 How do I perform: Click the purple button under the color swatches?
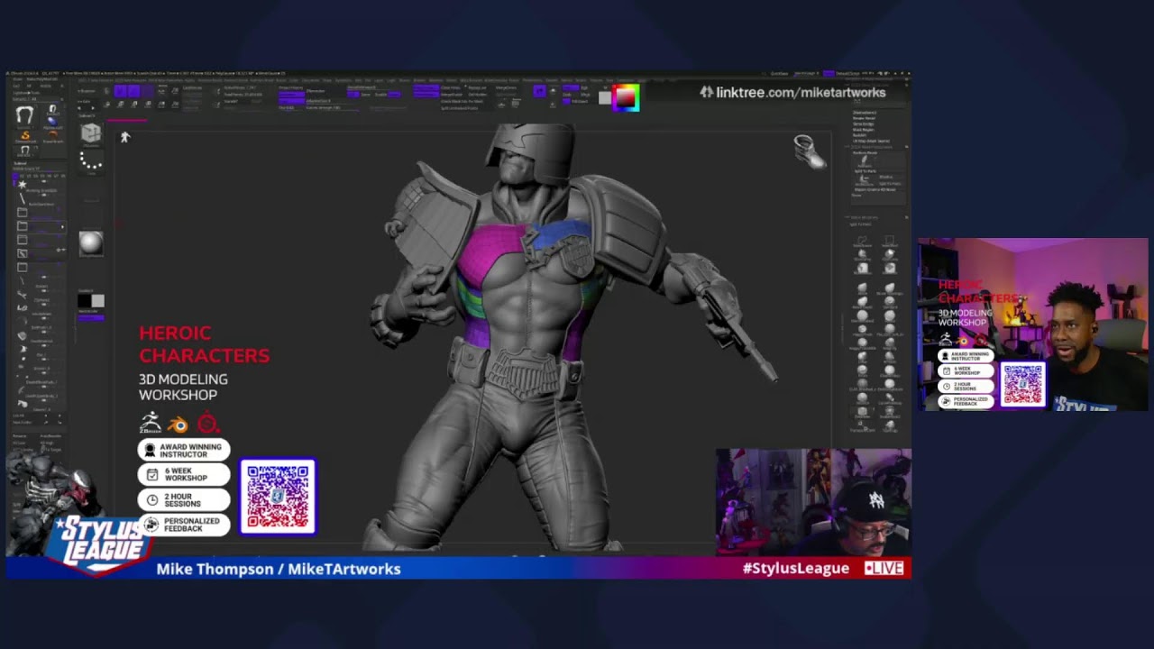(x=91, y=317)
